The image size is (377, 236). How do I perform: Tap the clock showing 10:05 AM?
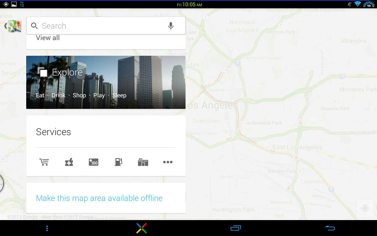189,4
